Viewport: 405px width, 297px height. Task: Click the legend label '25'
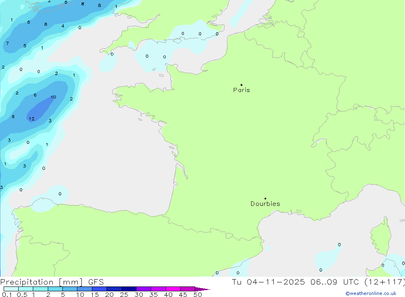tap(124, 295)
